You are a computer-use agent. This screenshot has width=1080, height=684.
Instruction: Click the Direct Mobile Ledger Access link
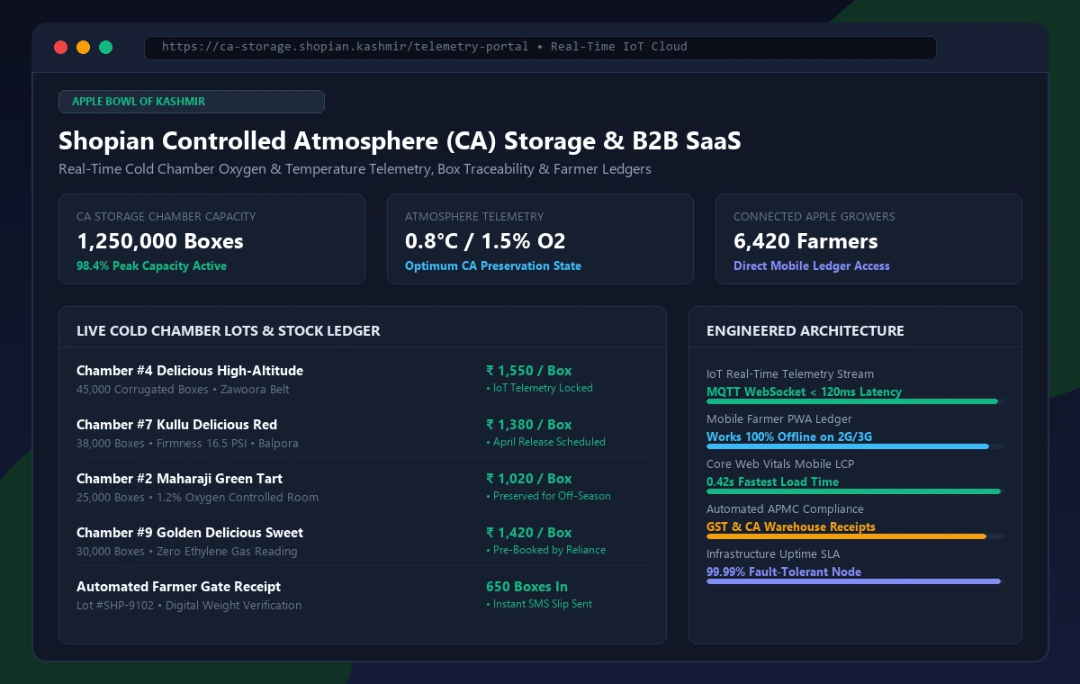click(x=812, y=266)
